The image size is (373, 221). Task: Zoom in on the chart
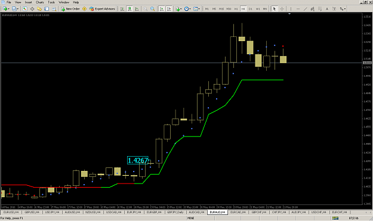coord(146,9)
